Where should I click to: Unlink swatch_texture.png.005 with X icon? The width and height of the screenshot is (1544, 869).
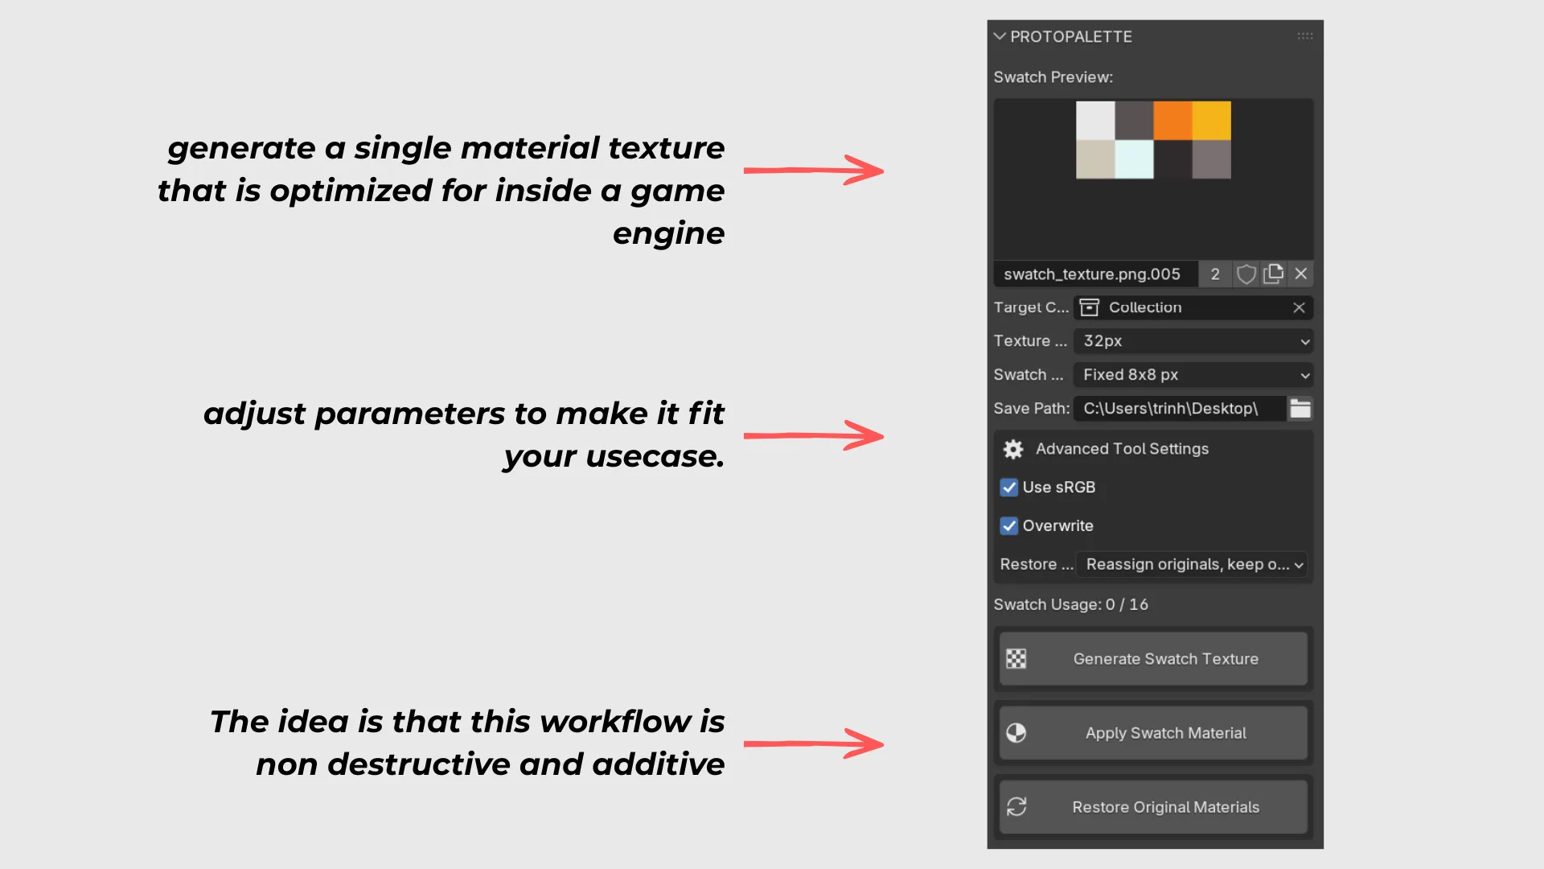pyautogui.click(x=1301, y=274)
